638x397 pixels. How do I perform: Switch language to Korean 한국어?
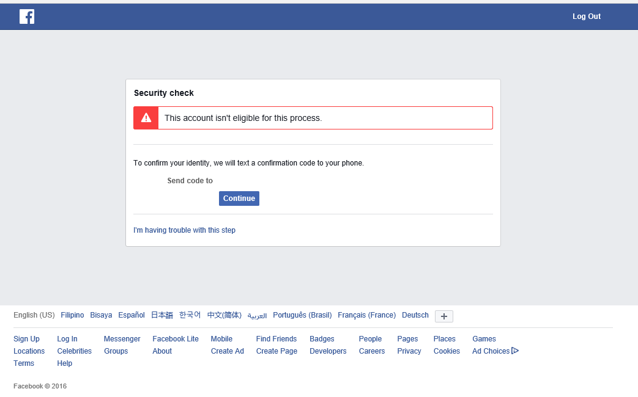(x=190, y=315)
